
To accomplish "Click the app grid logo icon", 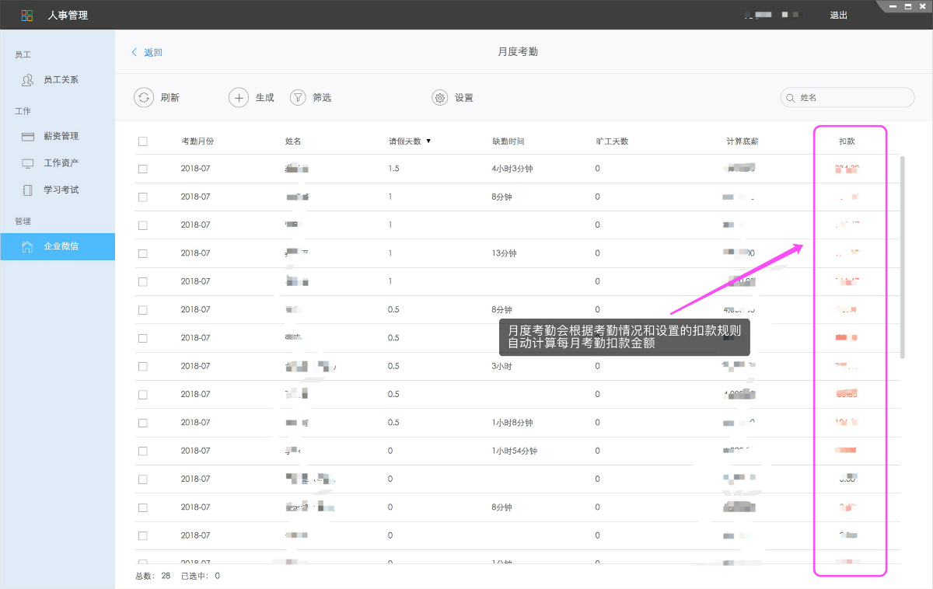I will pos(27,16).
